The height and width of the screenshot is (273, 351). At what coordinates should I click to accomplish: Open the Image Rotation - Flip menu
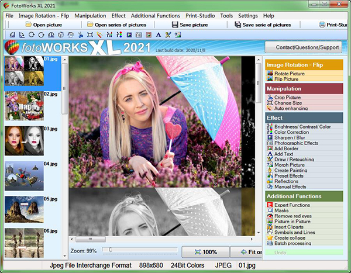pos(44,16)
